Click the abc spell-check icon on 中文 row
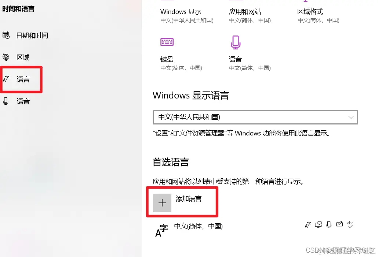Screen dimensions: 378x257 coord(350,224)
